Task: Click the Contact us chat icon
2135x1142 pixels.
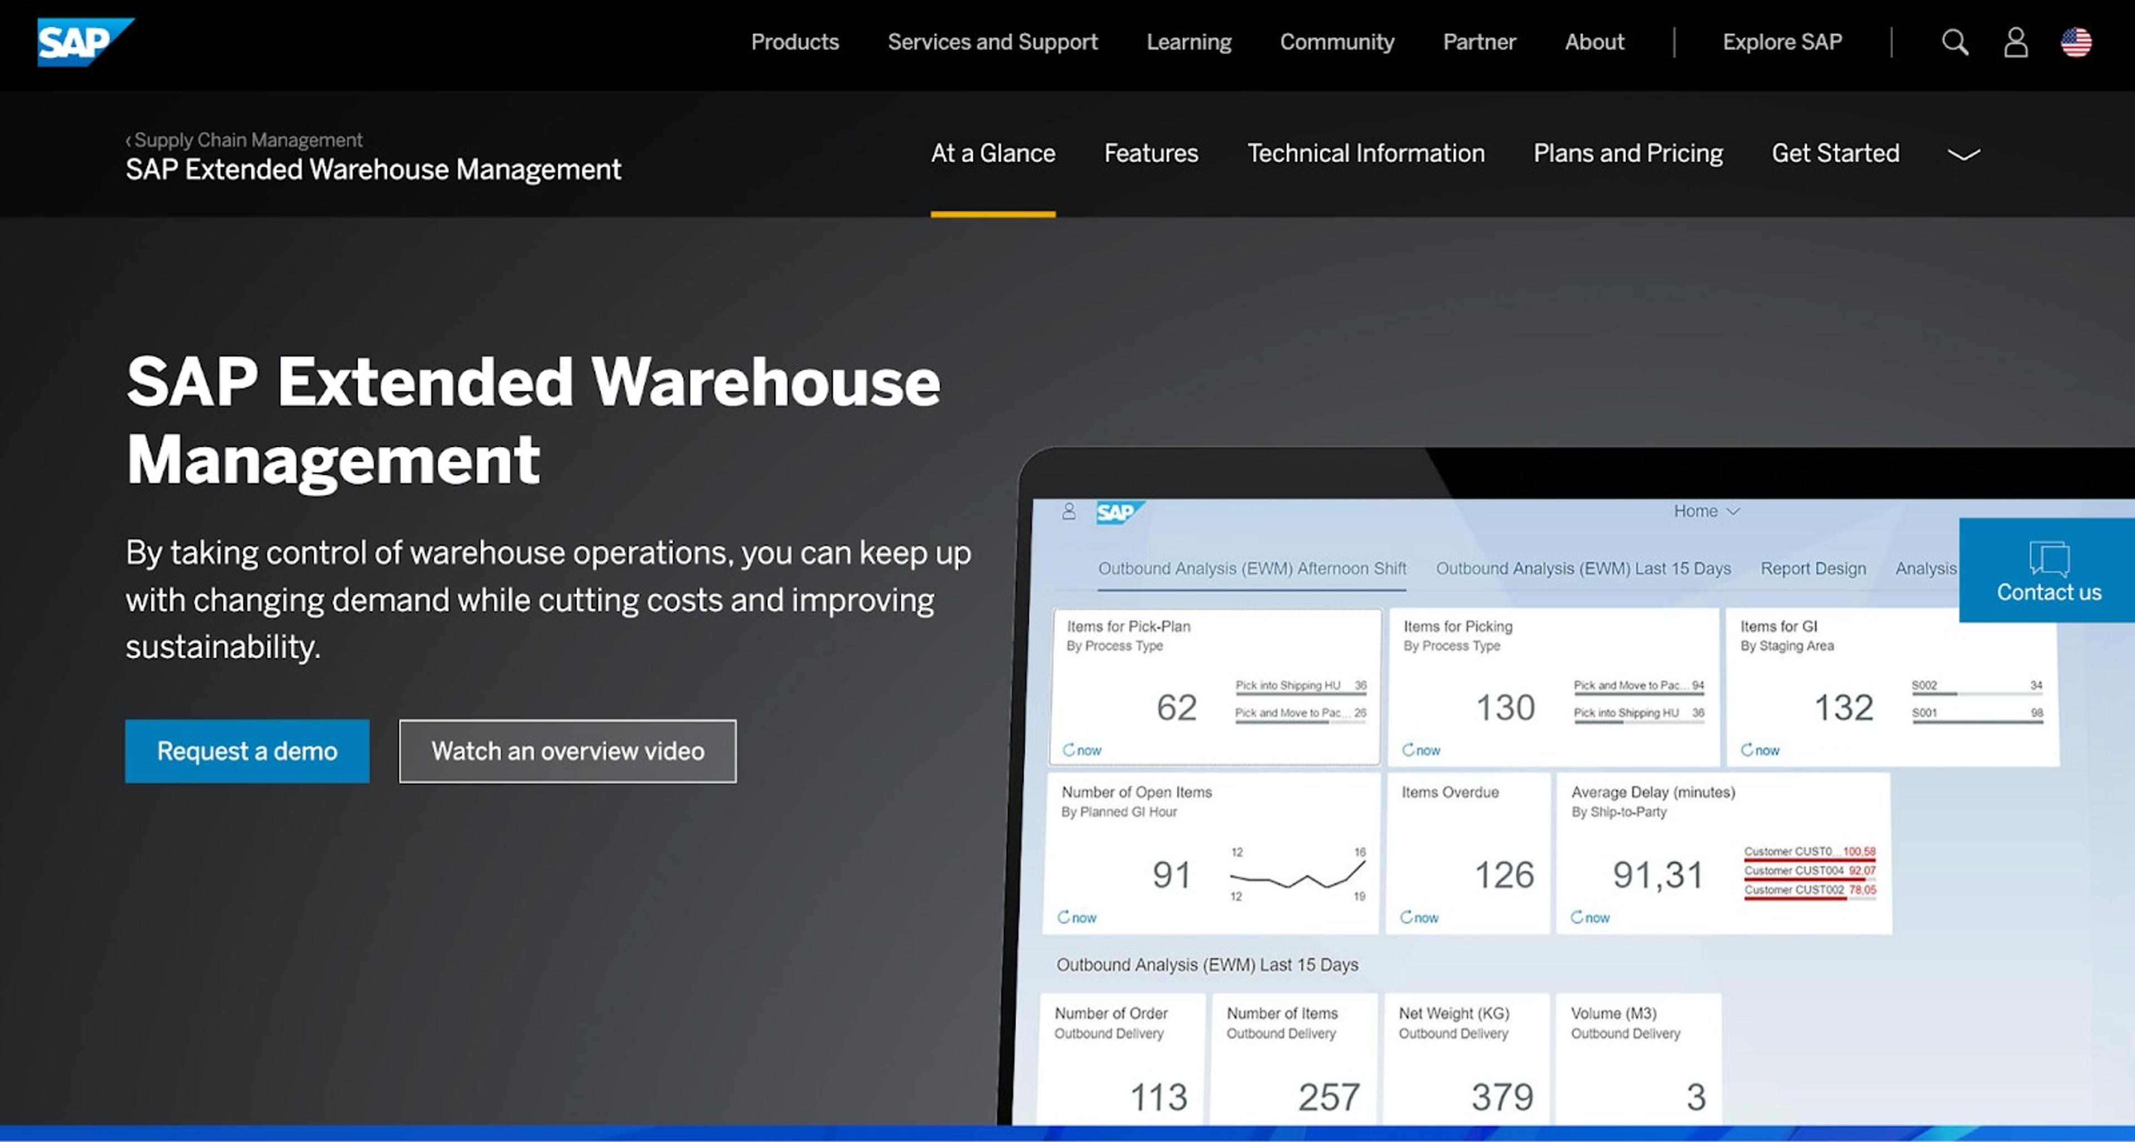Action: [2049, 559]
